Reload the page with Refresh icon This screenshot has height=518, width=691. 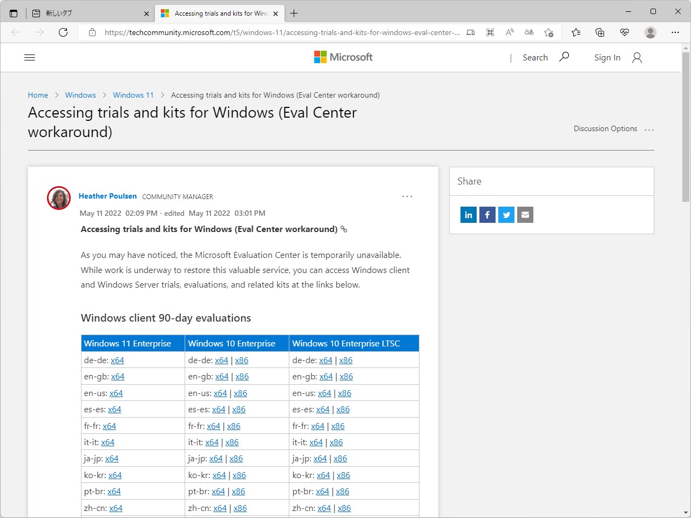point(63,32)
